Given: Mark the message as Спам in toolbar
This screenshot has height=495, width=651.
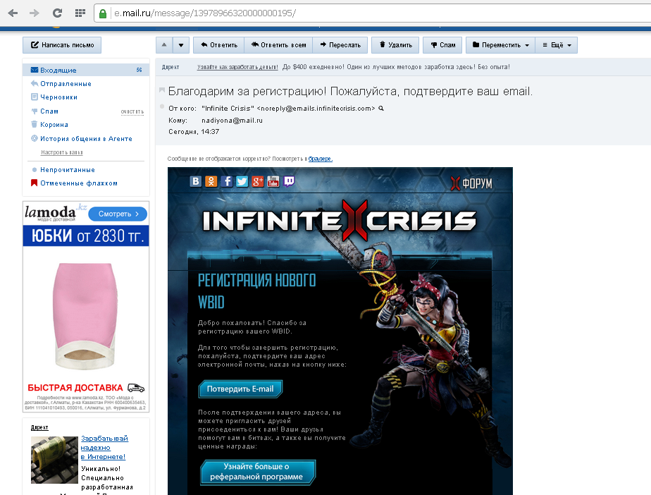Looking at the screenshot, I should [x=442, y=45].
